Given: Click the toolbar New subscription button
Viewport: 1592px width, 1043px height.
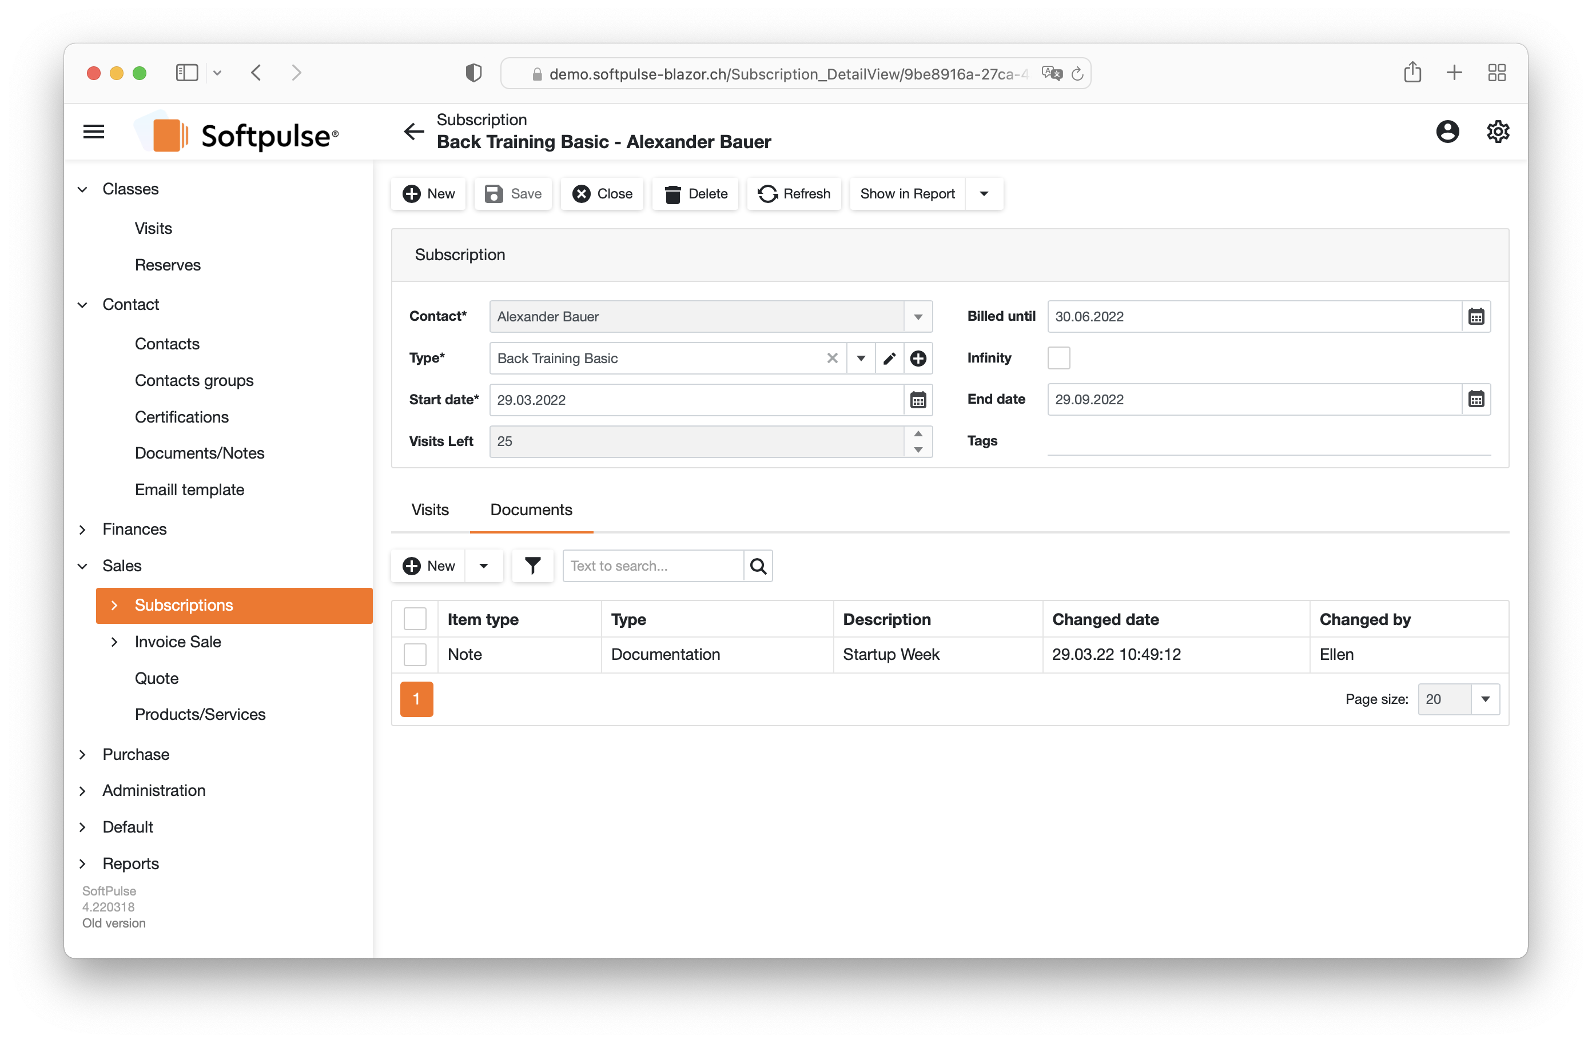Looking at the screenshot, I should (x=428, y=194).
